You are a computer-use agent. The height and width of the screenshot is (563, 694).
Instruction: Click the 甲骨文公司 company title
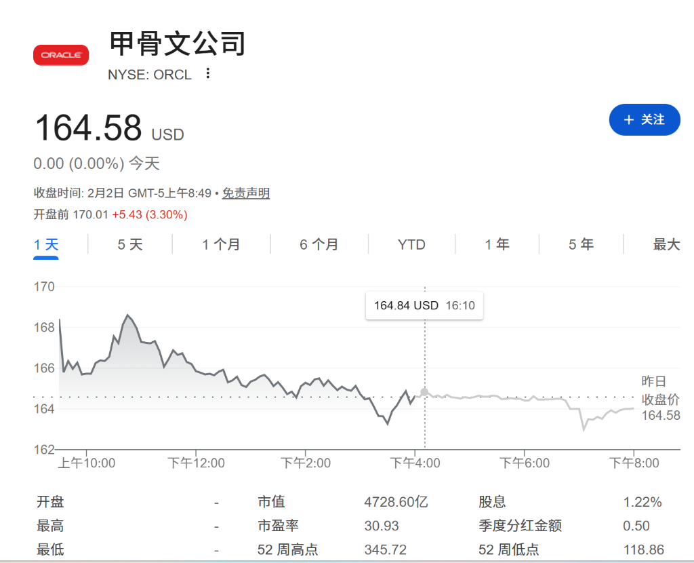(177, 43)
